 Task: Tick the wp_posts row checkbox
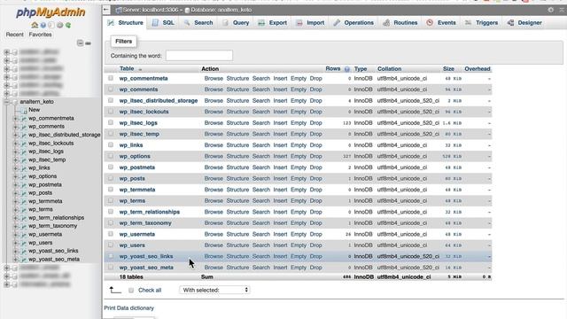coord(111,178)
